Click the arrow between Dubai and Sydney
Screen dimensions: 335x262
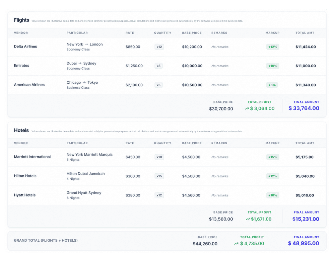click(x=80, y=63)
